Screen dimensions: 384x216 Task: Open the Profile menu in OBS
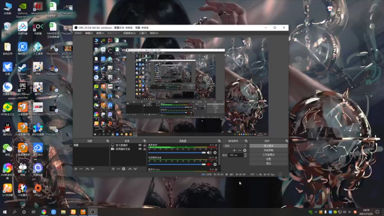[113, 33]
